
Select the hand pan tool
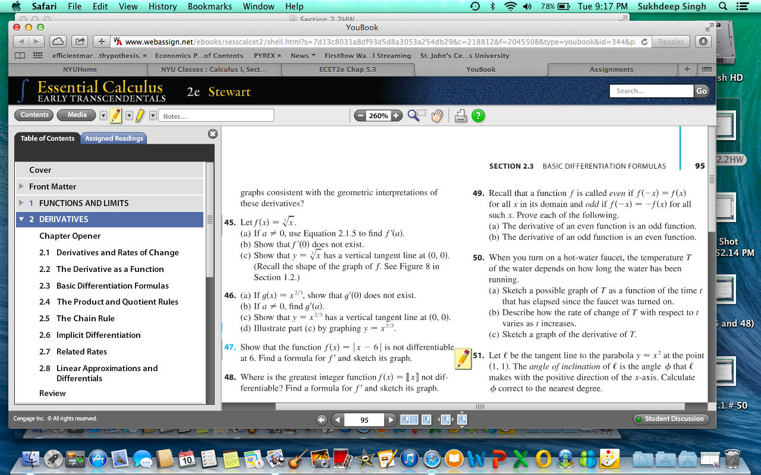(437, 116)
